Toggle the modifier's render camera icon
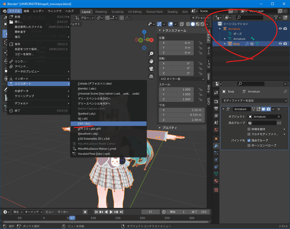The image size is (290, 229). click(x=268, y=109)
